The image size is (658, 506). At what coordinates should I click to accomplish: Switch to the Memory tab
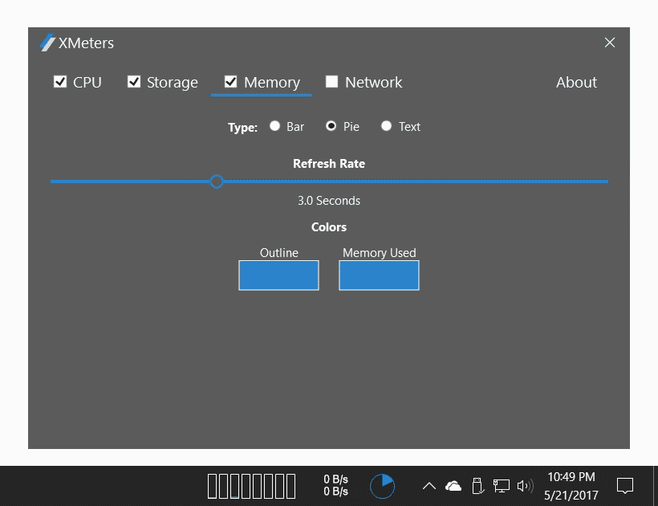coord(271,83)
